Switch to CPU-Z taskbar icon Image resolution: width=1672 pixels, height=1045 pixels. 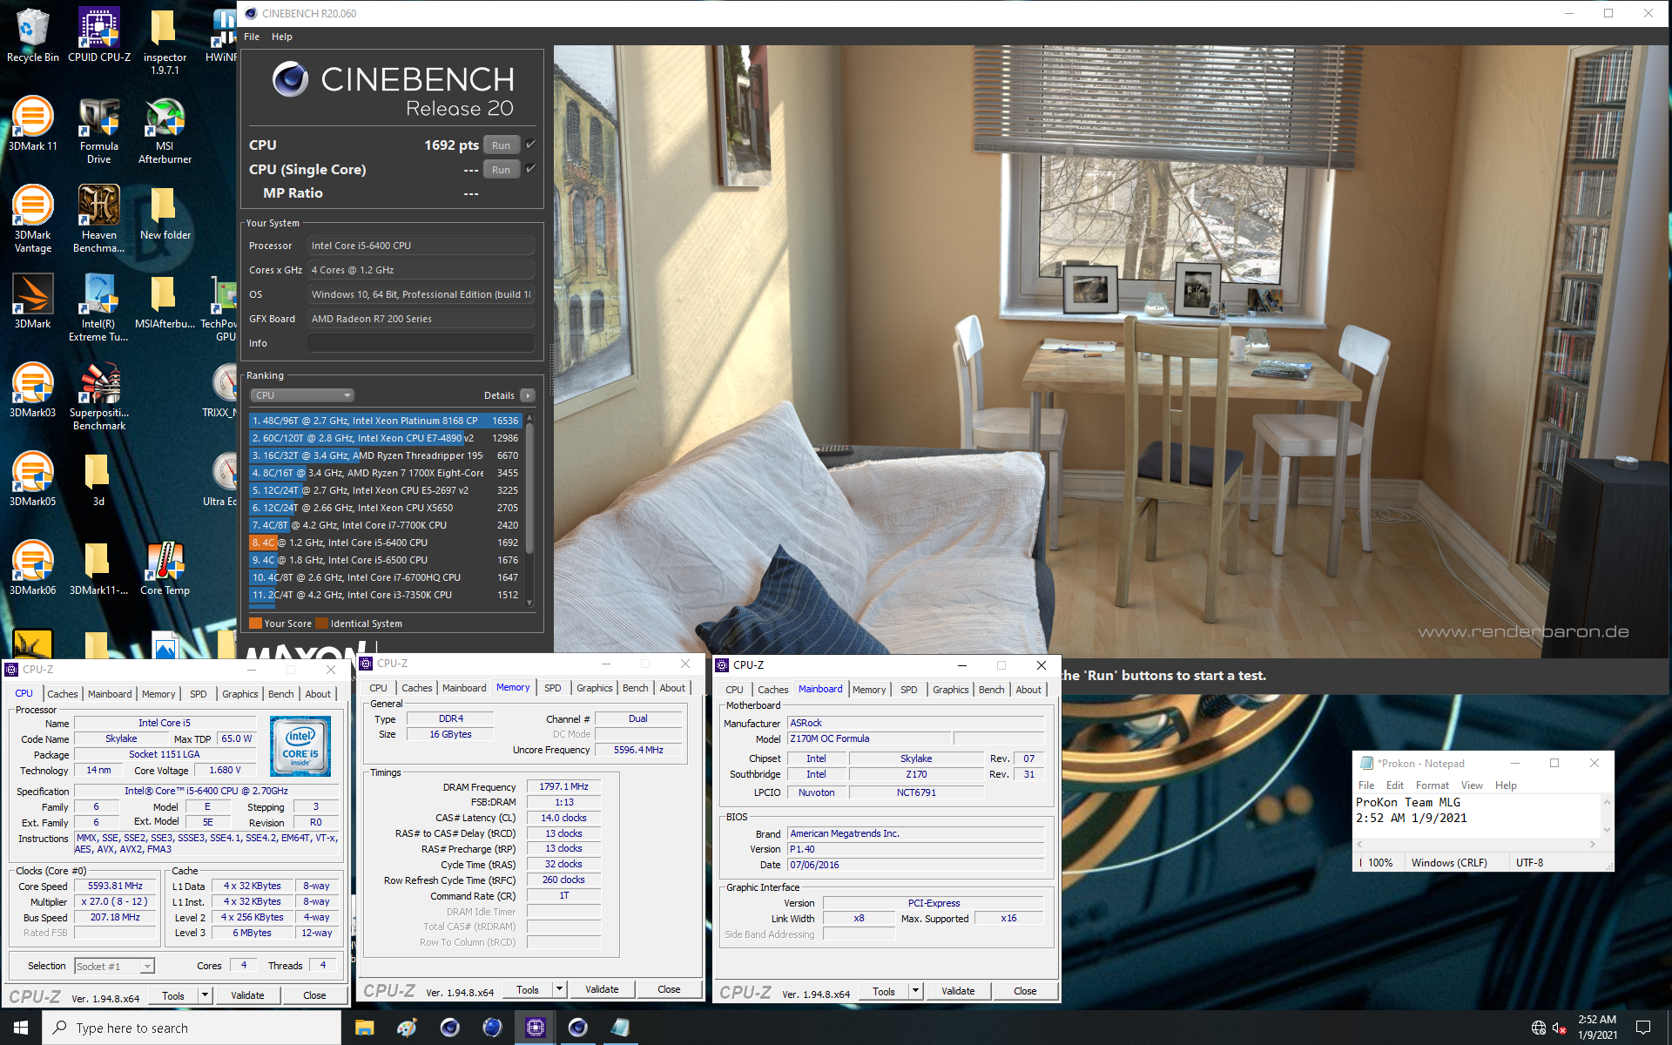(535, 1028)
